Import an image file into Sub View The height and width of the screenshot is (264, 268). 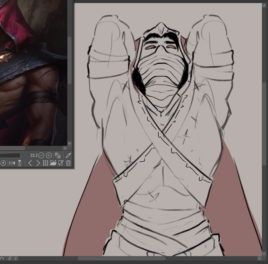[x=53, y=163]
